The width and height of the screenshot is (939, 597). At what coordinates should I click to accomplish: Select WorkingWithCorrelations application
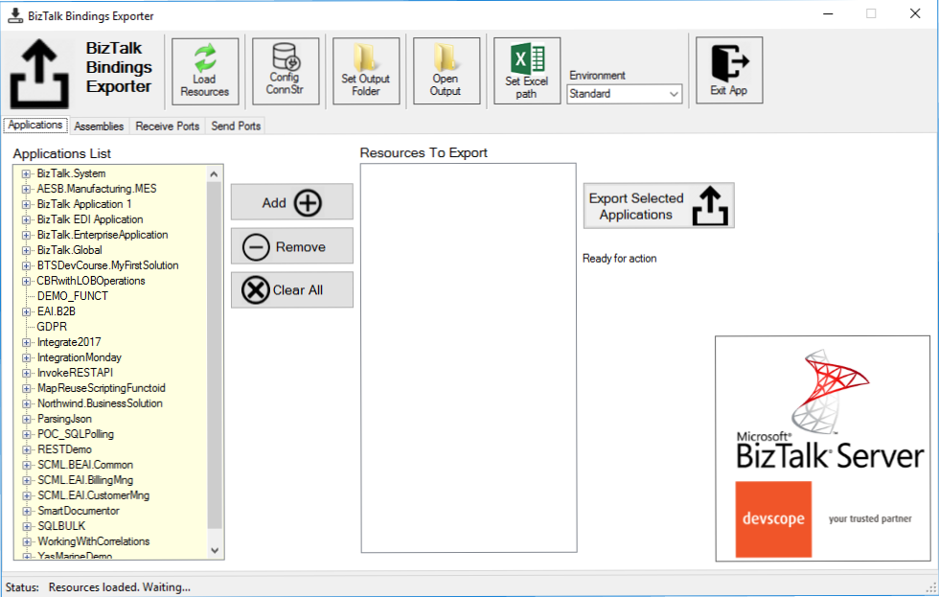pos(94,541)
